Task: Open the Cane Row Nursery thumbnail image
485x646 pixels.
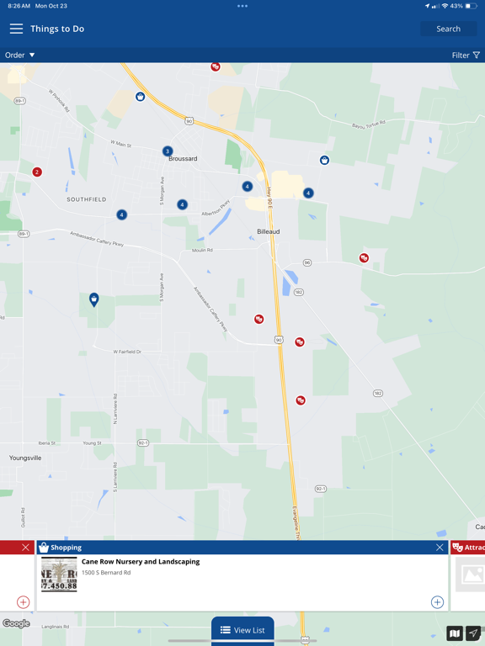Action: point(59,575)
